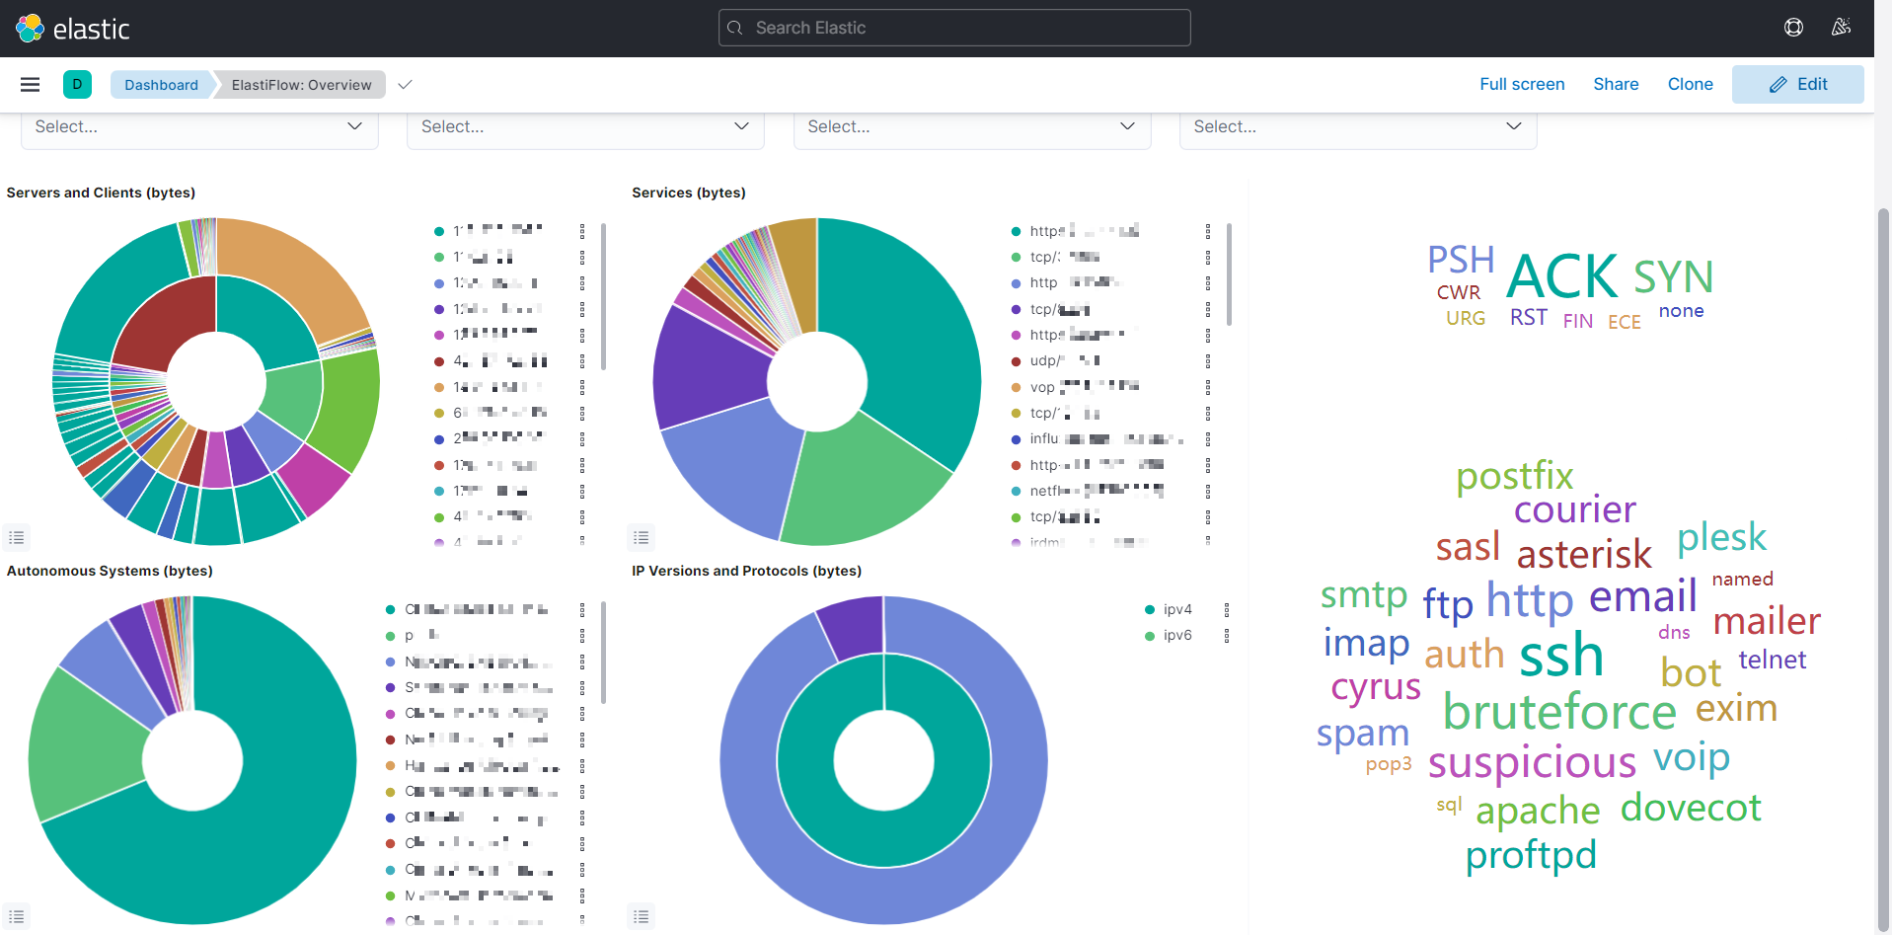Viewport: 1892px width, 935px height.
Task: Click the legend options icon under Services chart
Action: (641, 537)
